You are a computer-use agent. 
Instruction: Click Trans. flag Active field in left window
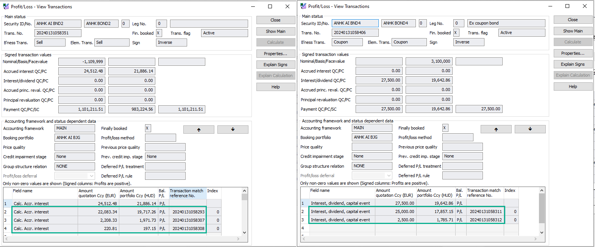[225, 33]
